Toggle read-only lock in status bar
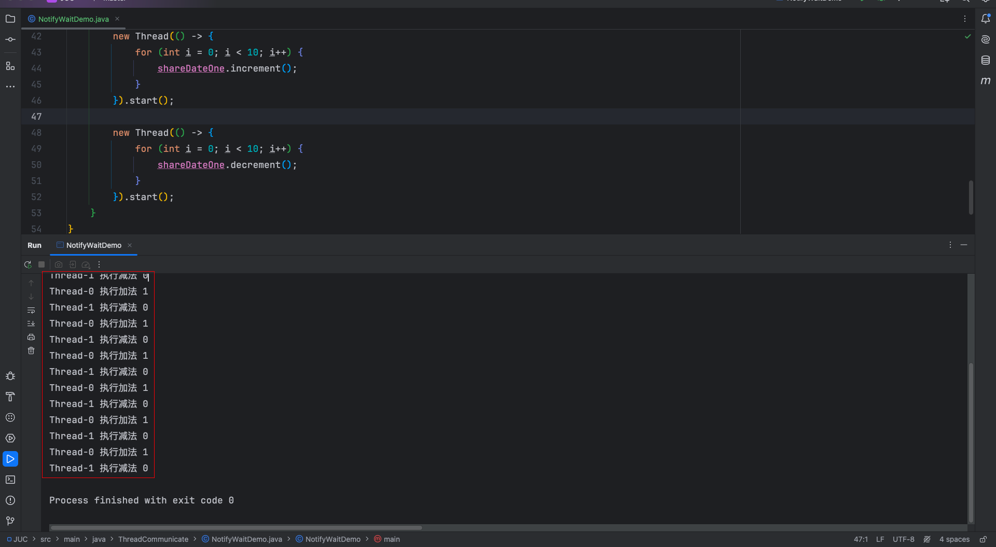Screen dimensions: 996x547 (983, 539)
